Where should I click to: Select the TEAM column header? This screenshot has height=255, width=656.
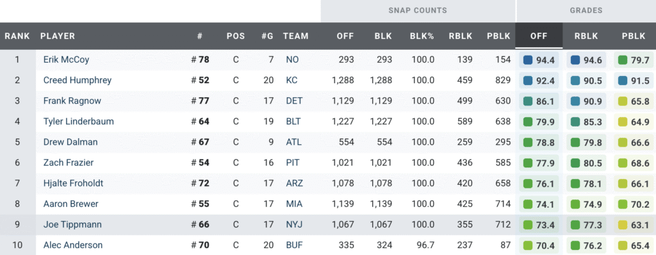(x=295, y=36)
